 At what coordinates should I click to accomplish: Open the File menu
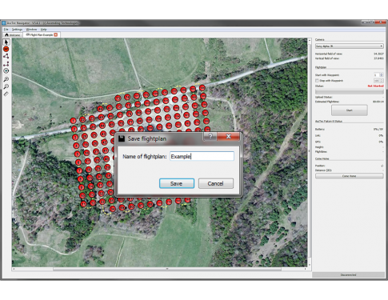tap(6, 30)
